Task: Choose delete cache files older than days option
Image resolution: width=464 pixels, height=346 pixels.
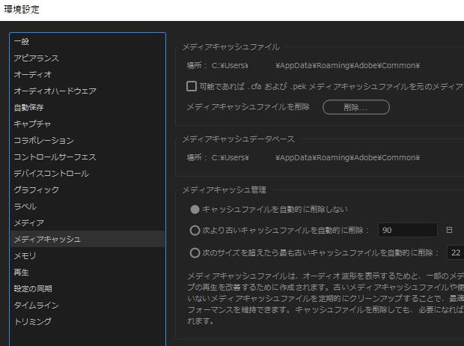Action: 195,231
